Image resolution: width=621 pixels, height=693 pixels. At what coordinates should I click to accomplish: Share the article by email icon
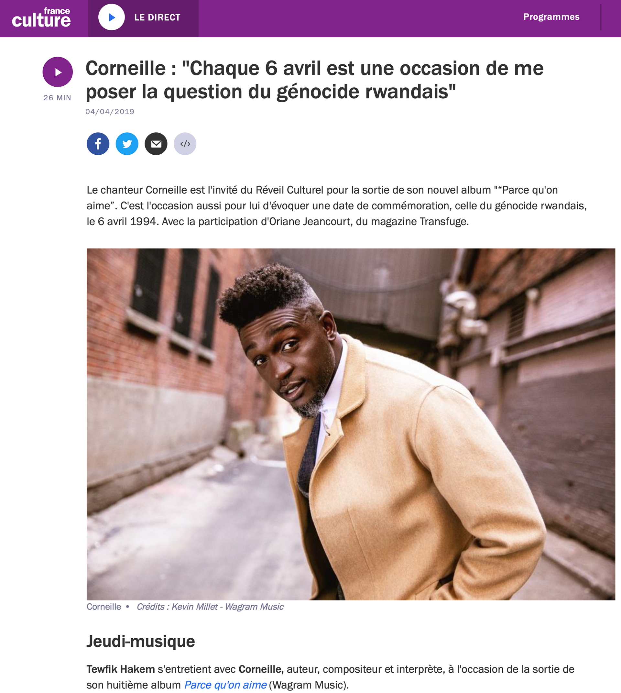pyautogui.click(x=156, y=144)
